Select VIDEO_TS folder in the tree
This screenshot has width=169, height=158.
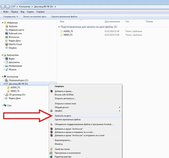[15, 91]
